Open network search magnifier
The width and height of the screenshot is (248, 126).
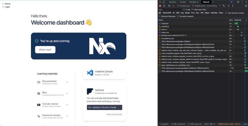(x=173, y=6)
